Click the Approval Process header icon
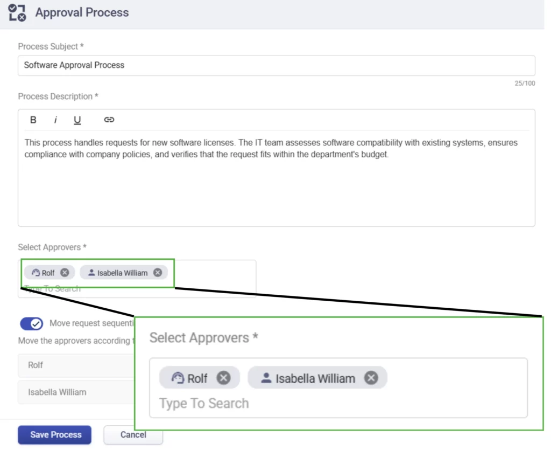The width and height of the screenshot is (551, 457). (17, 12)
